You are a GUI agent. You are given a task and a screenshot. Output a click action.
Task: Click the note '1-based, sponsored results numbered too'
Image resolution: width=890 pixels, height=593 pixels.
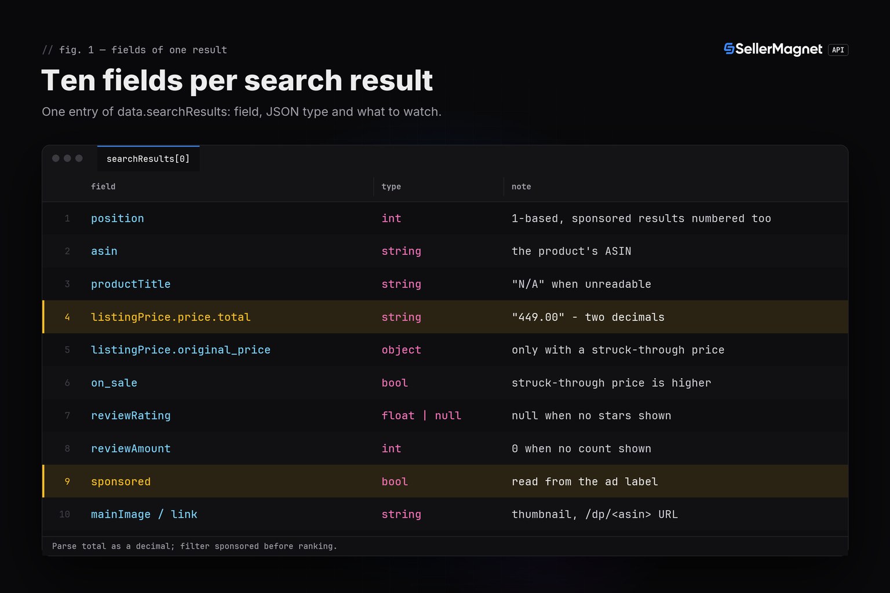pos(641,218)
